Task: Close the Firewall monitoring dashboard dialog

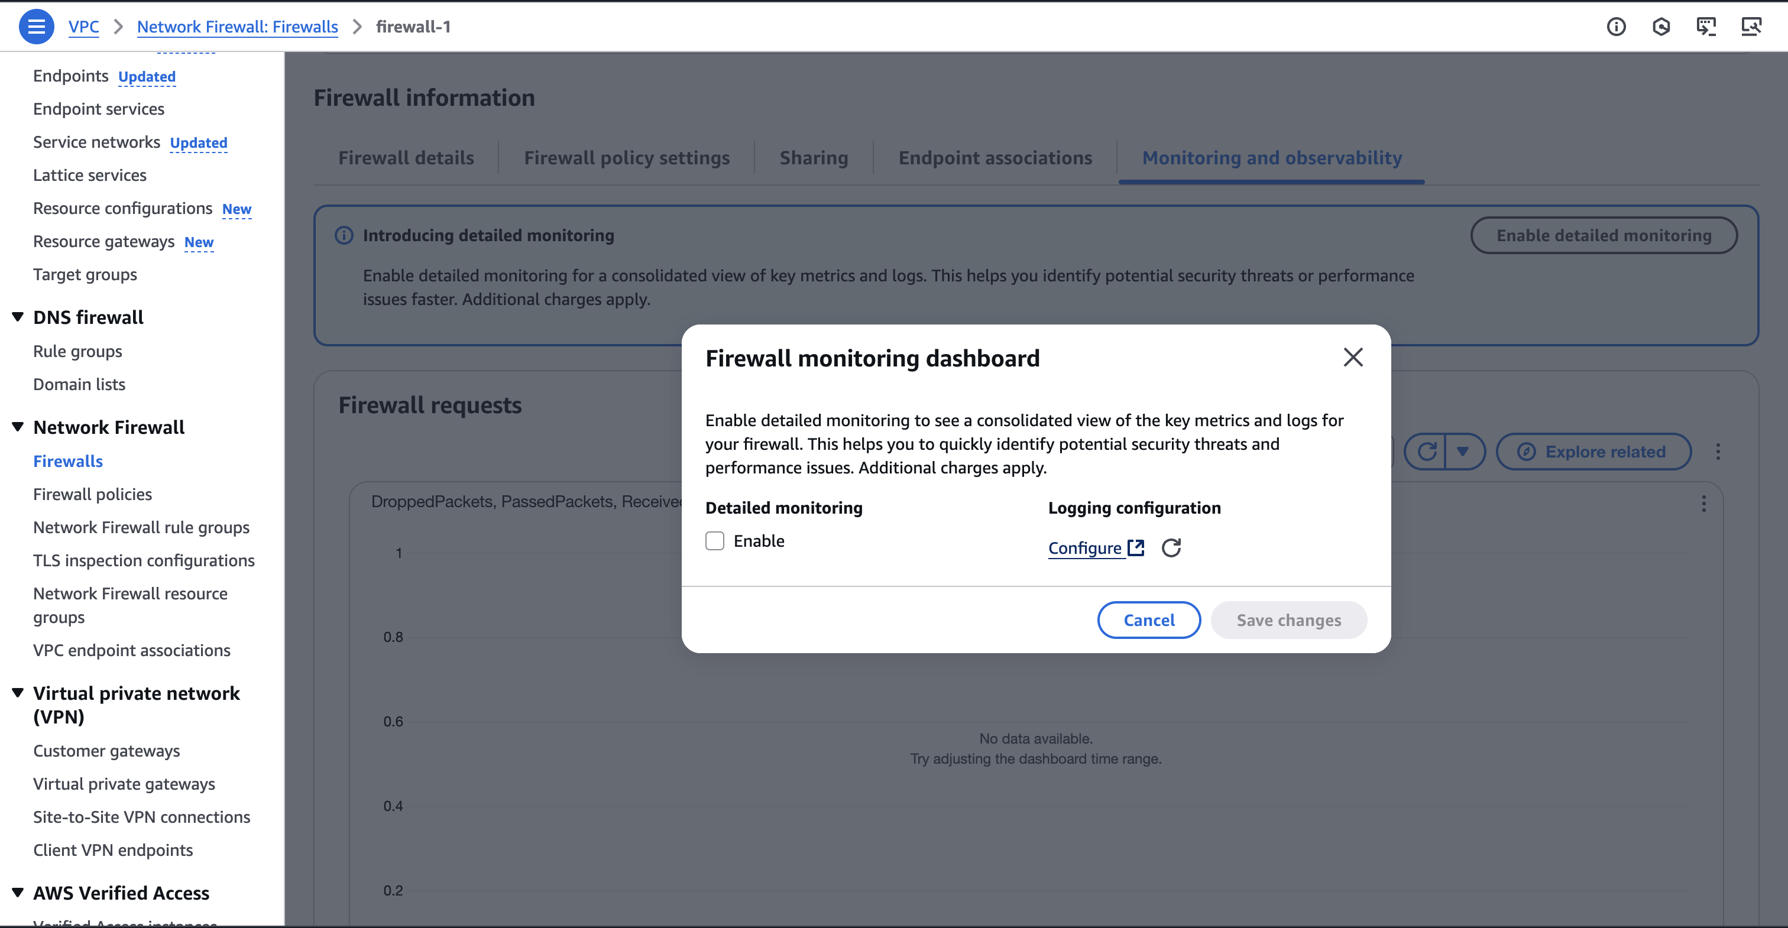Action: point(1353,358)
